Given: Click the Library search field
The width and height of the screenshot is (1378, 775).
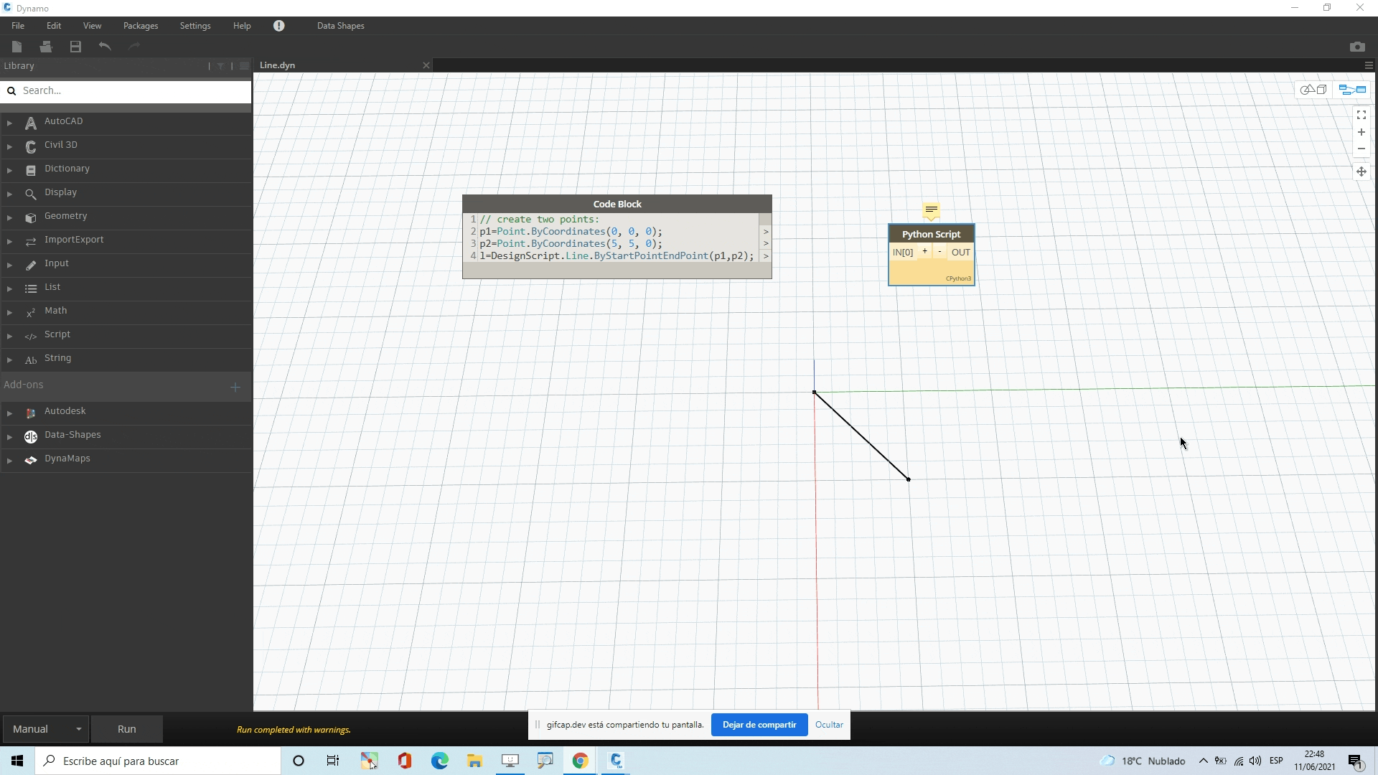Looking at the screenshot, I should pyautogui.click(x=133, y=91).
